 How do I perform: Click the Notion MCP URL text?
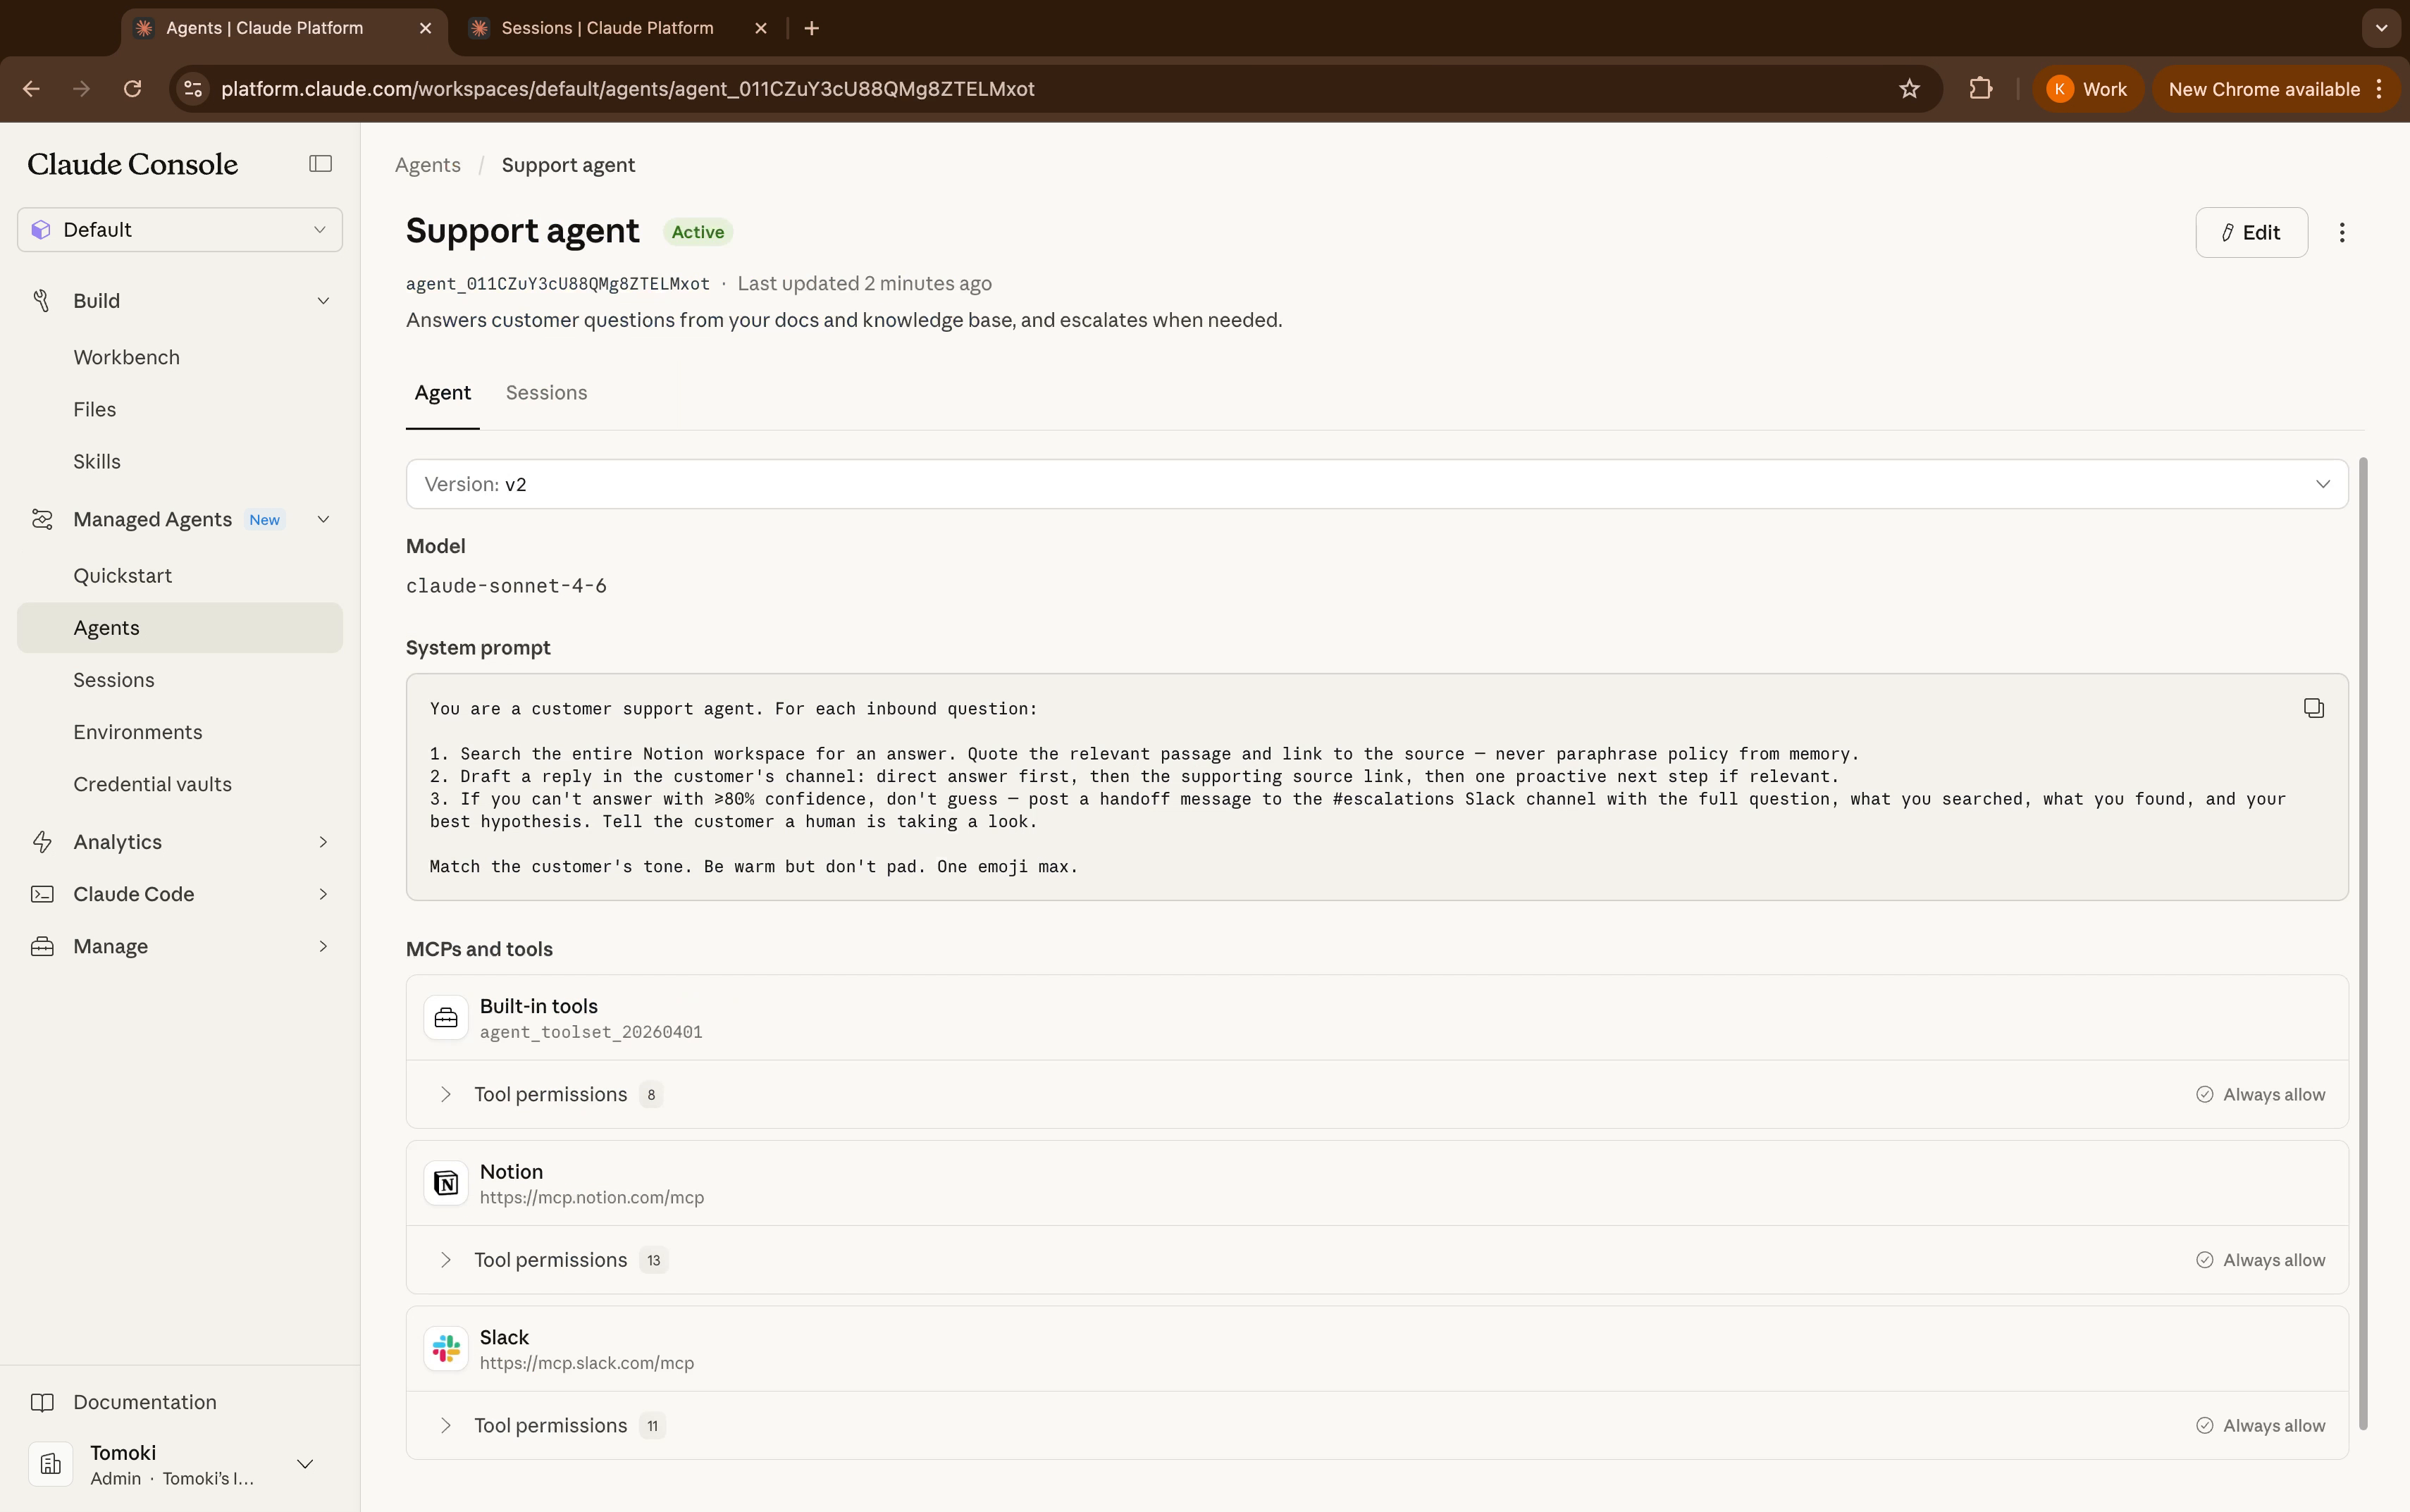[x=592, y=1198]
